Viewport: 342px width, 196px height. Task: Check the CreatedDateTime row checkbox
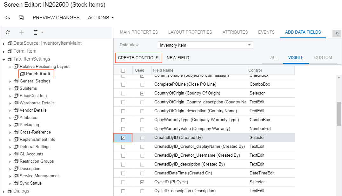point(123,173)
